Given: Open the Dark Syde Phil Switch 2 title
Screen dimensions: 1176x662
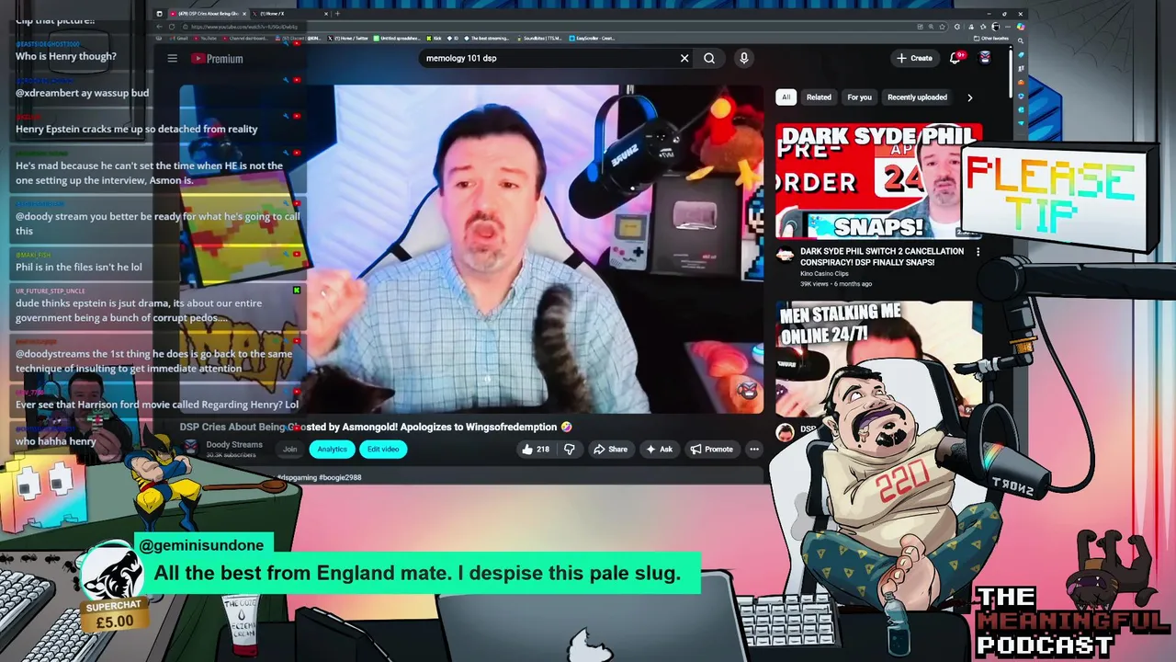Looking at the screenshot, I should pyautogui.click(x=882, y=257).
